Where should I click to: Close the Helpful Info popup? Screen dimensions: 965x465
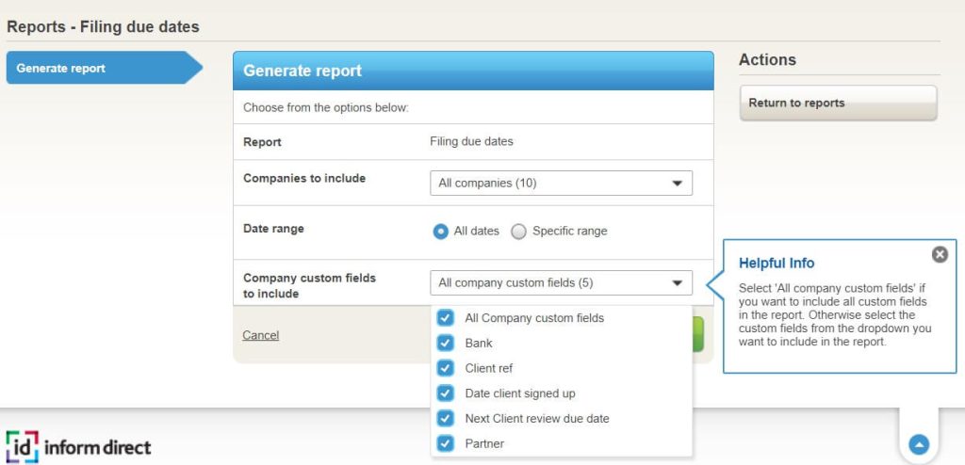tap(940, 254)
